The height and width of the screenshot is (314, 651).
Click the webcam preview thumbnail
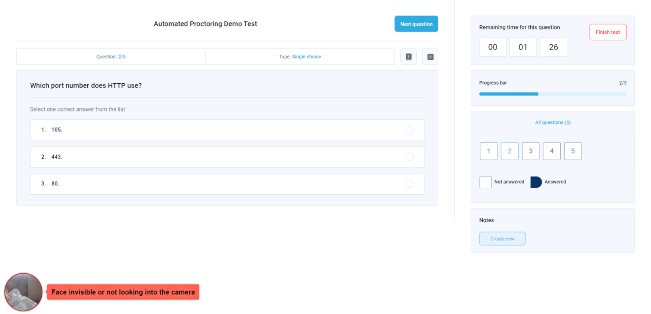pyautogui.click(x=23, y=292)
